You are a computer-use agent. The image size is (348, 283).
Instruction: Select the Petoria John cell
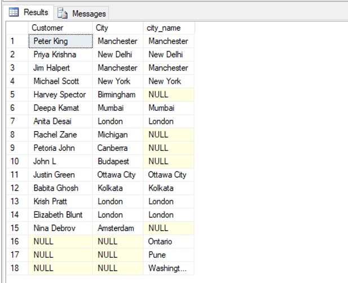(x=60, y=148)
